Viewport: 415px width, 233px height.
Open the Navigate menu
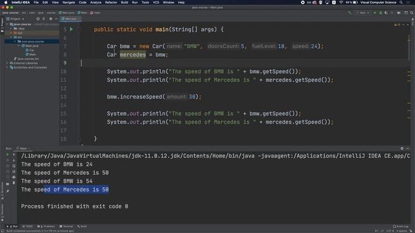coord(69,3)
